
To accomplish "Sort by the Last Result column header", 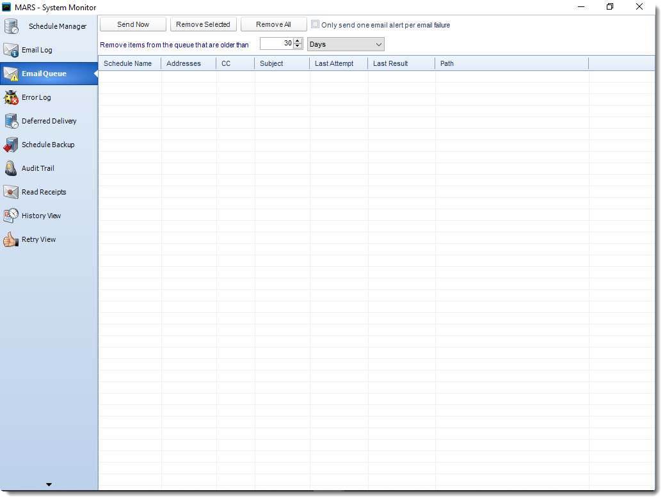I will click(x=402, y=63).
